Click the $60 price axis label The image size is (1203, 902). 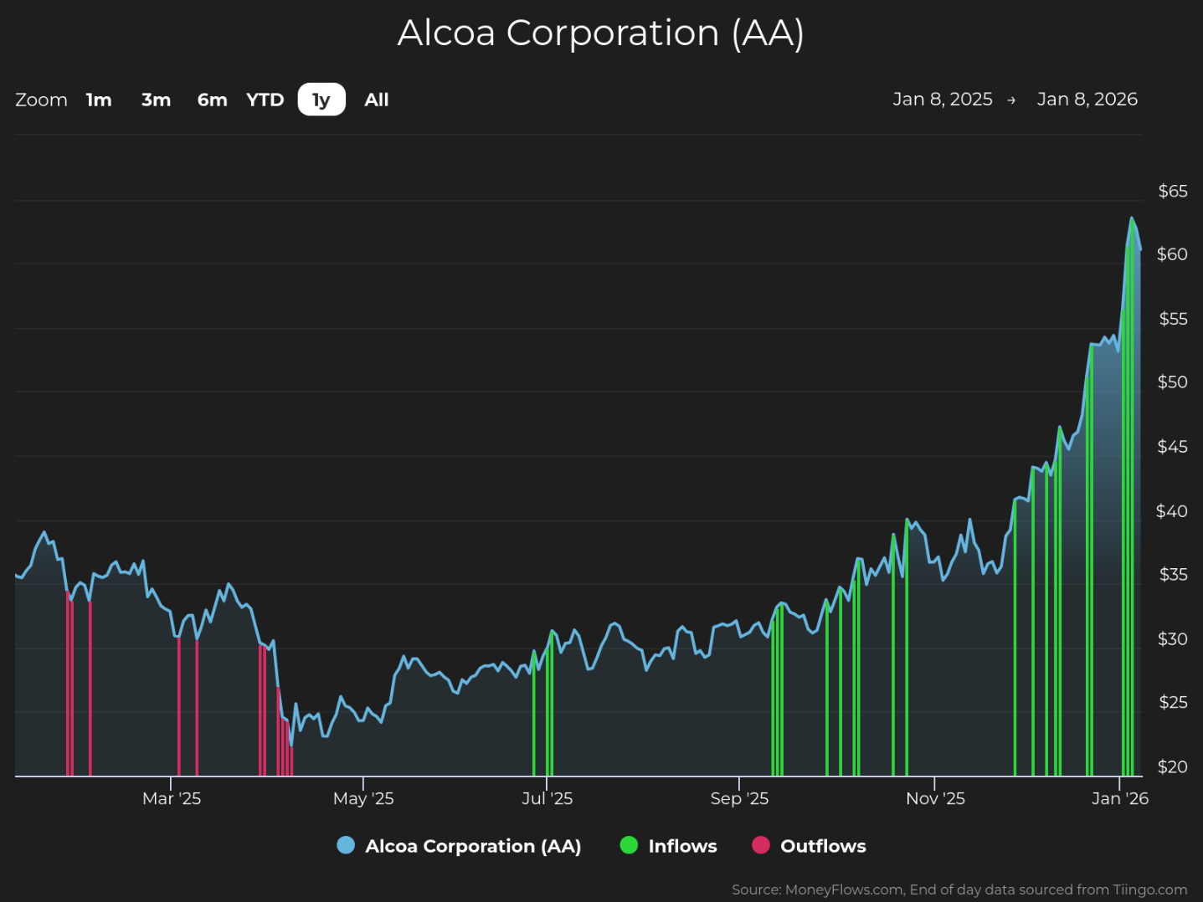(1172, 254)
